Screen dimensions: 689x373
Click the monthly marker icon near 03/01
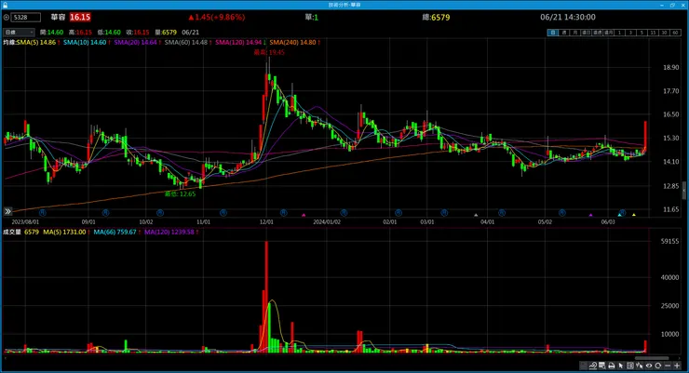444,213
